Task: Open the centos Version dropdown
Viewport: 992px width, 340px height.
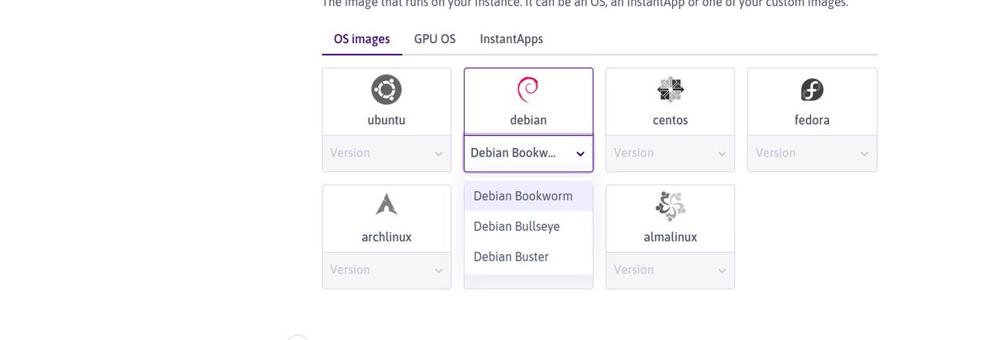Action: (670, 153)
